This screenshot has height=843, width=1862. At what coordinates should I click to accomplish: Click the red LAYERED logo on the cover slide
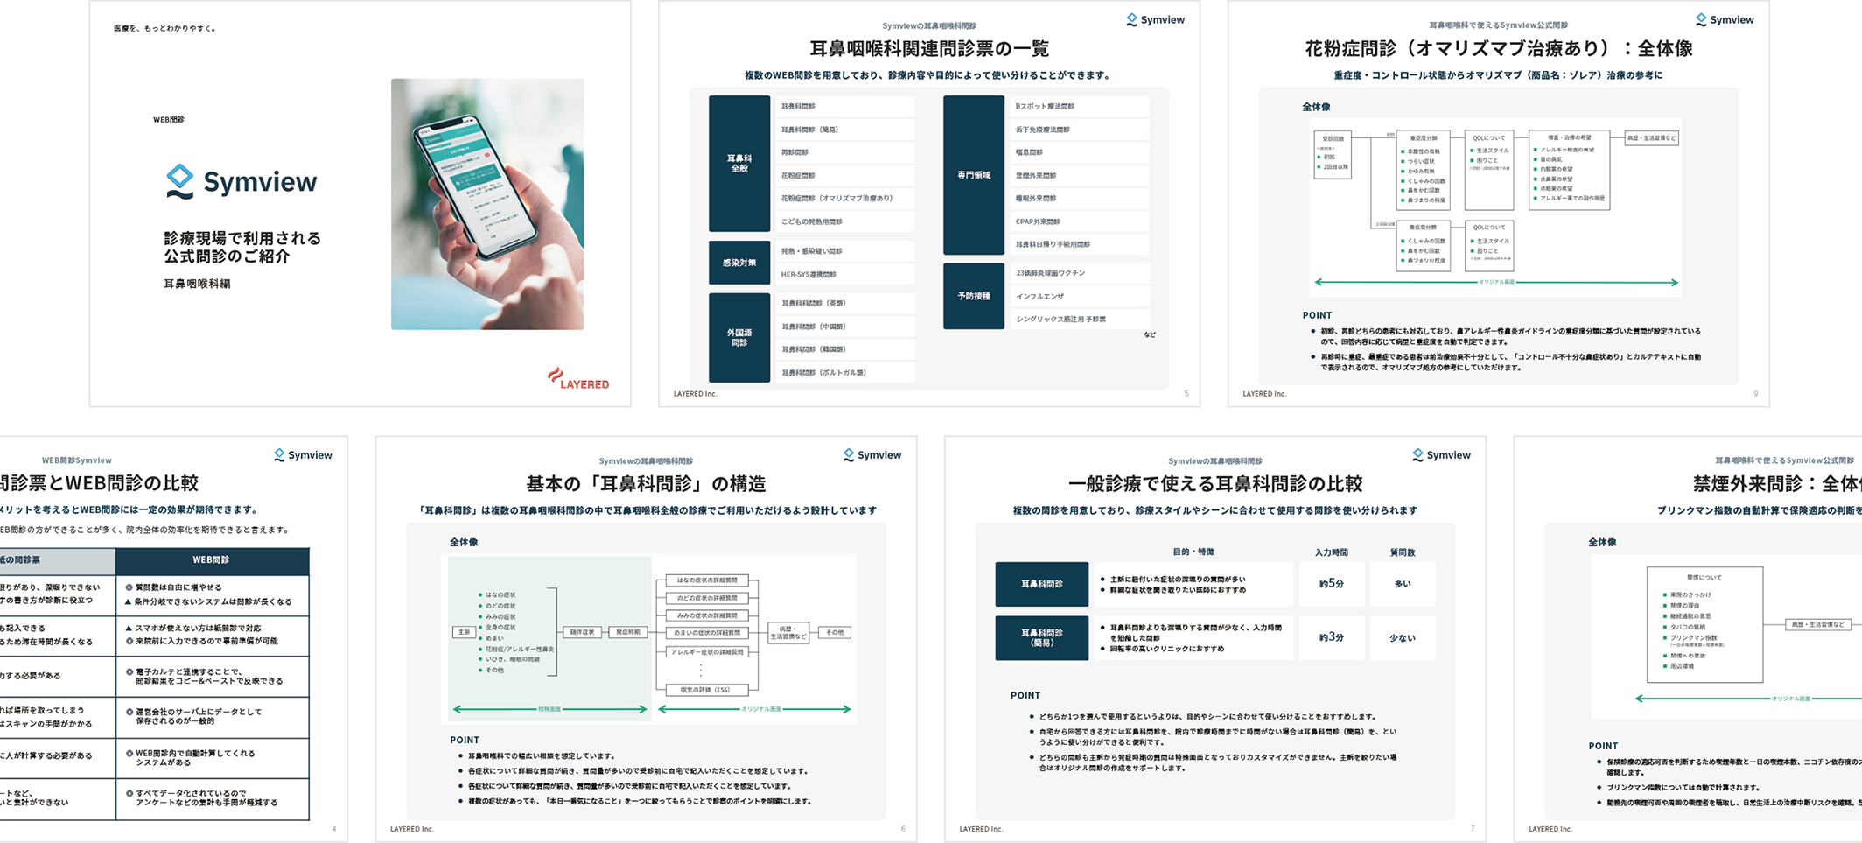578,379
